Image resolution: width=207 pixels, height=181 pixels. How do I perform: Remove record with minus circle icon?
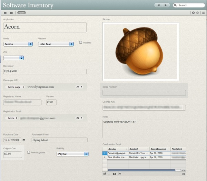pyautogui.click(x=197, y=13)
